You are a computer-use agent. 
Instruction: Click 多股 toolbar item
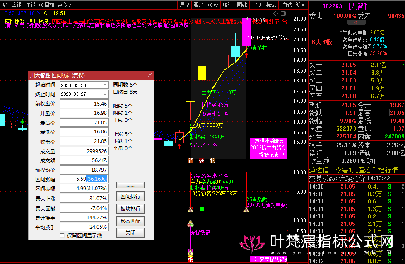[x=213, y=5]
